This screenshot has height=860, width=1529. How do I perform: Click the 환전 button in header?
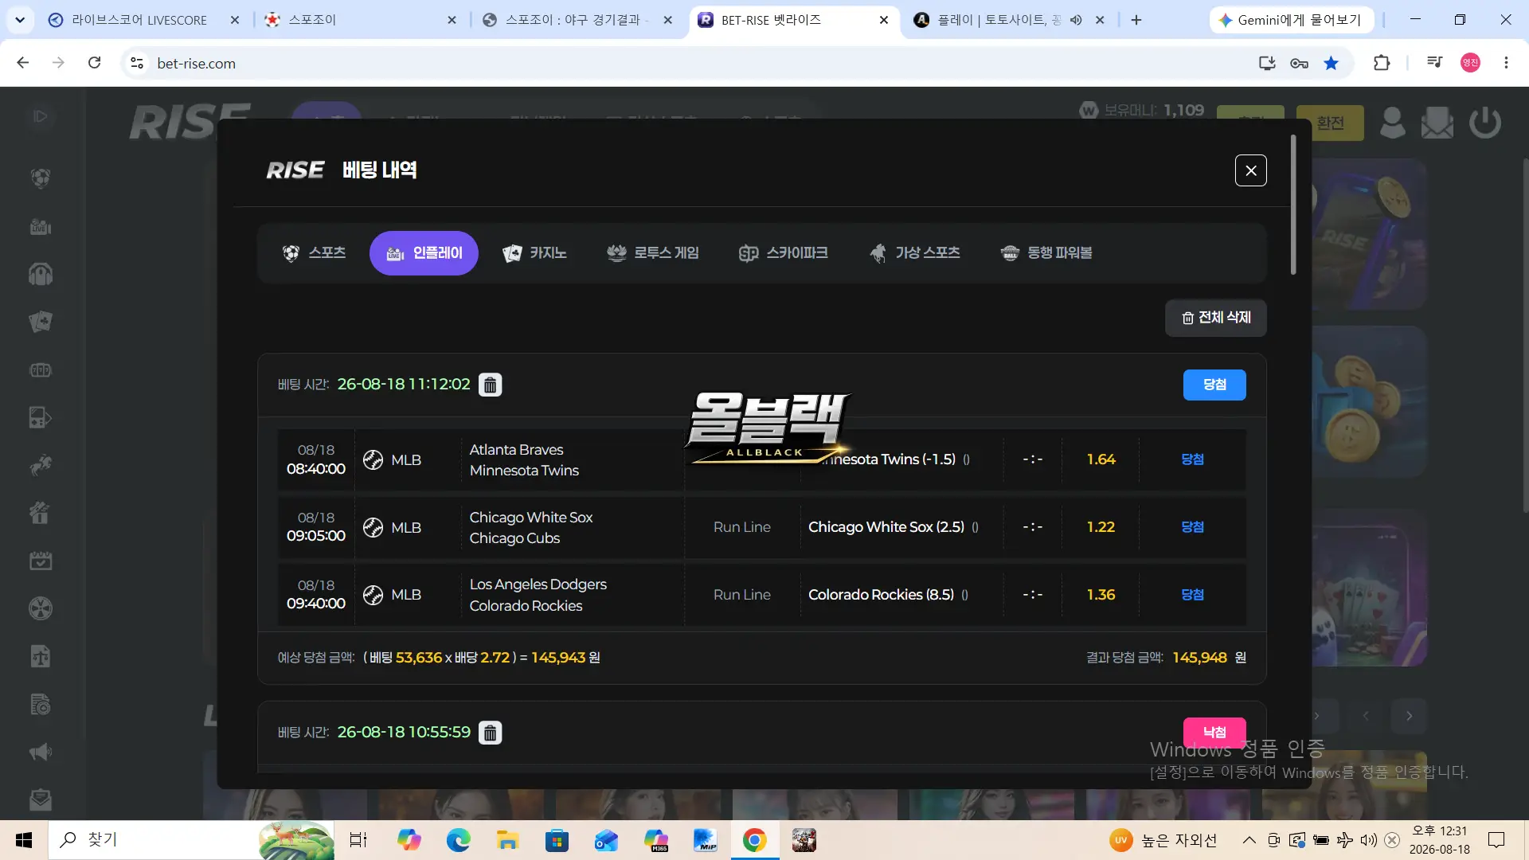click(1330, 123)
